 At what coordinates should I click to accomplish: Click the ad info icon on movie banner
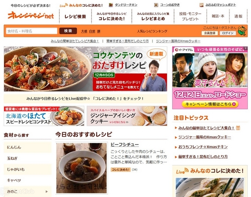point(246,48)
